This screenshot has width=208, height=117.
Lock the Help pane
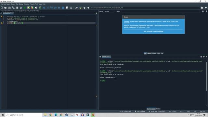(203, 11)
